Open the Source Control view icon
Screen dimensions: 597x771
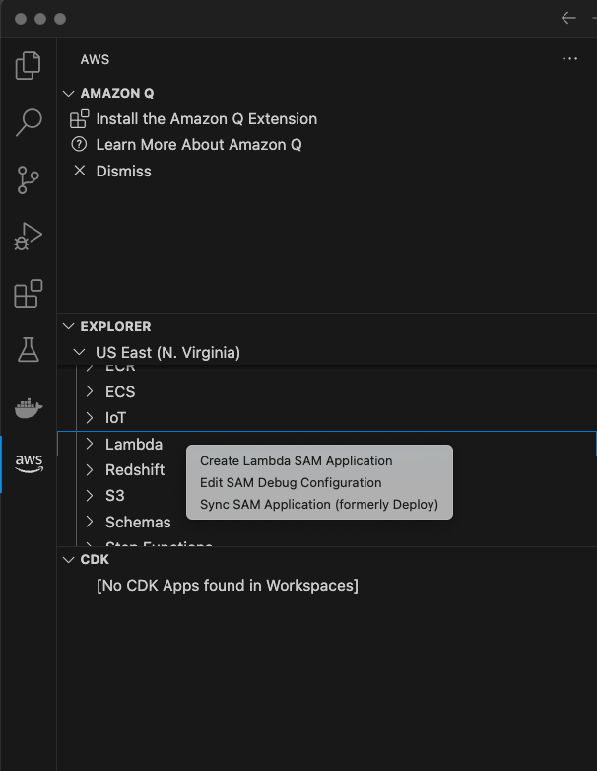(28, 179)
